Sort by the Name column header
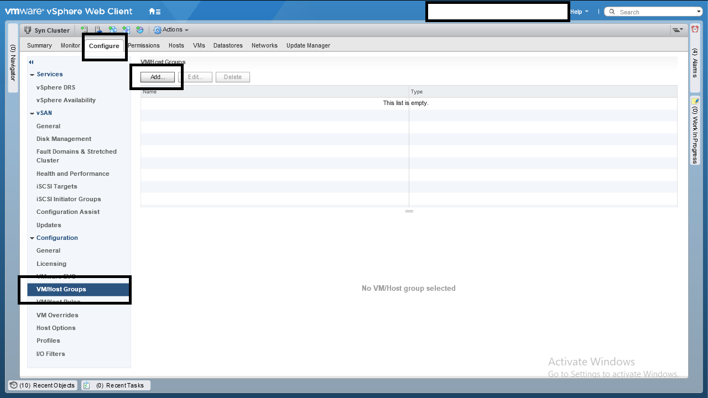The width and height of the screenshot is (708, 398). pyautogui.click(x=274, y=92)
